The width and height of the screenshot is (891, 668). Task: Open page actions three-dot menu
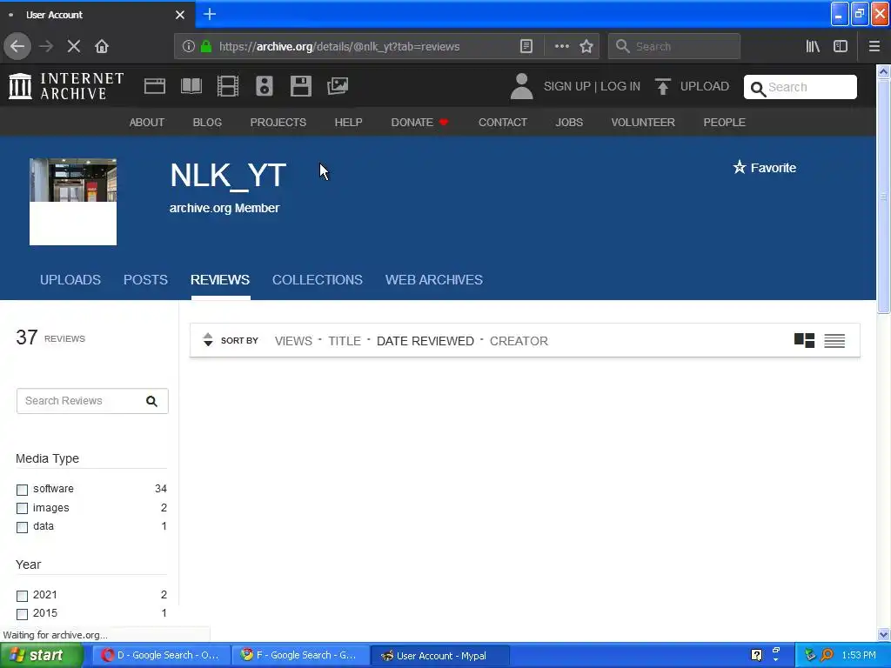(x=561, y=46)
